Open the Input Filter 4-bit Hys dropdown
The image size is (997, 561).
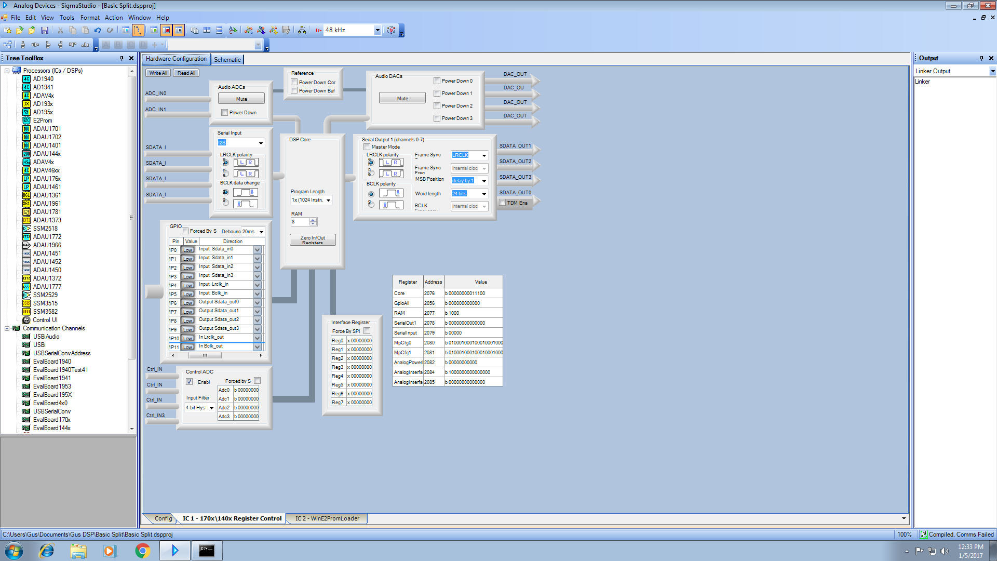[211, 408]
